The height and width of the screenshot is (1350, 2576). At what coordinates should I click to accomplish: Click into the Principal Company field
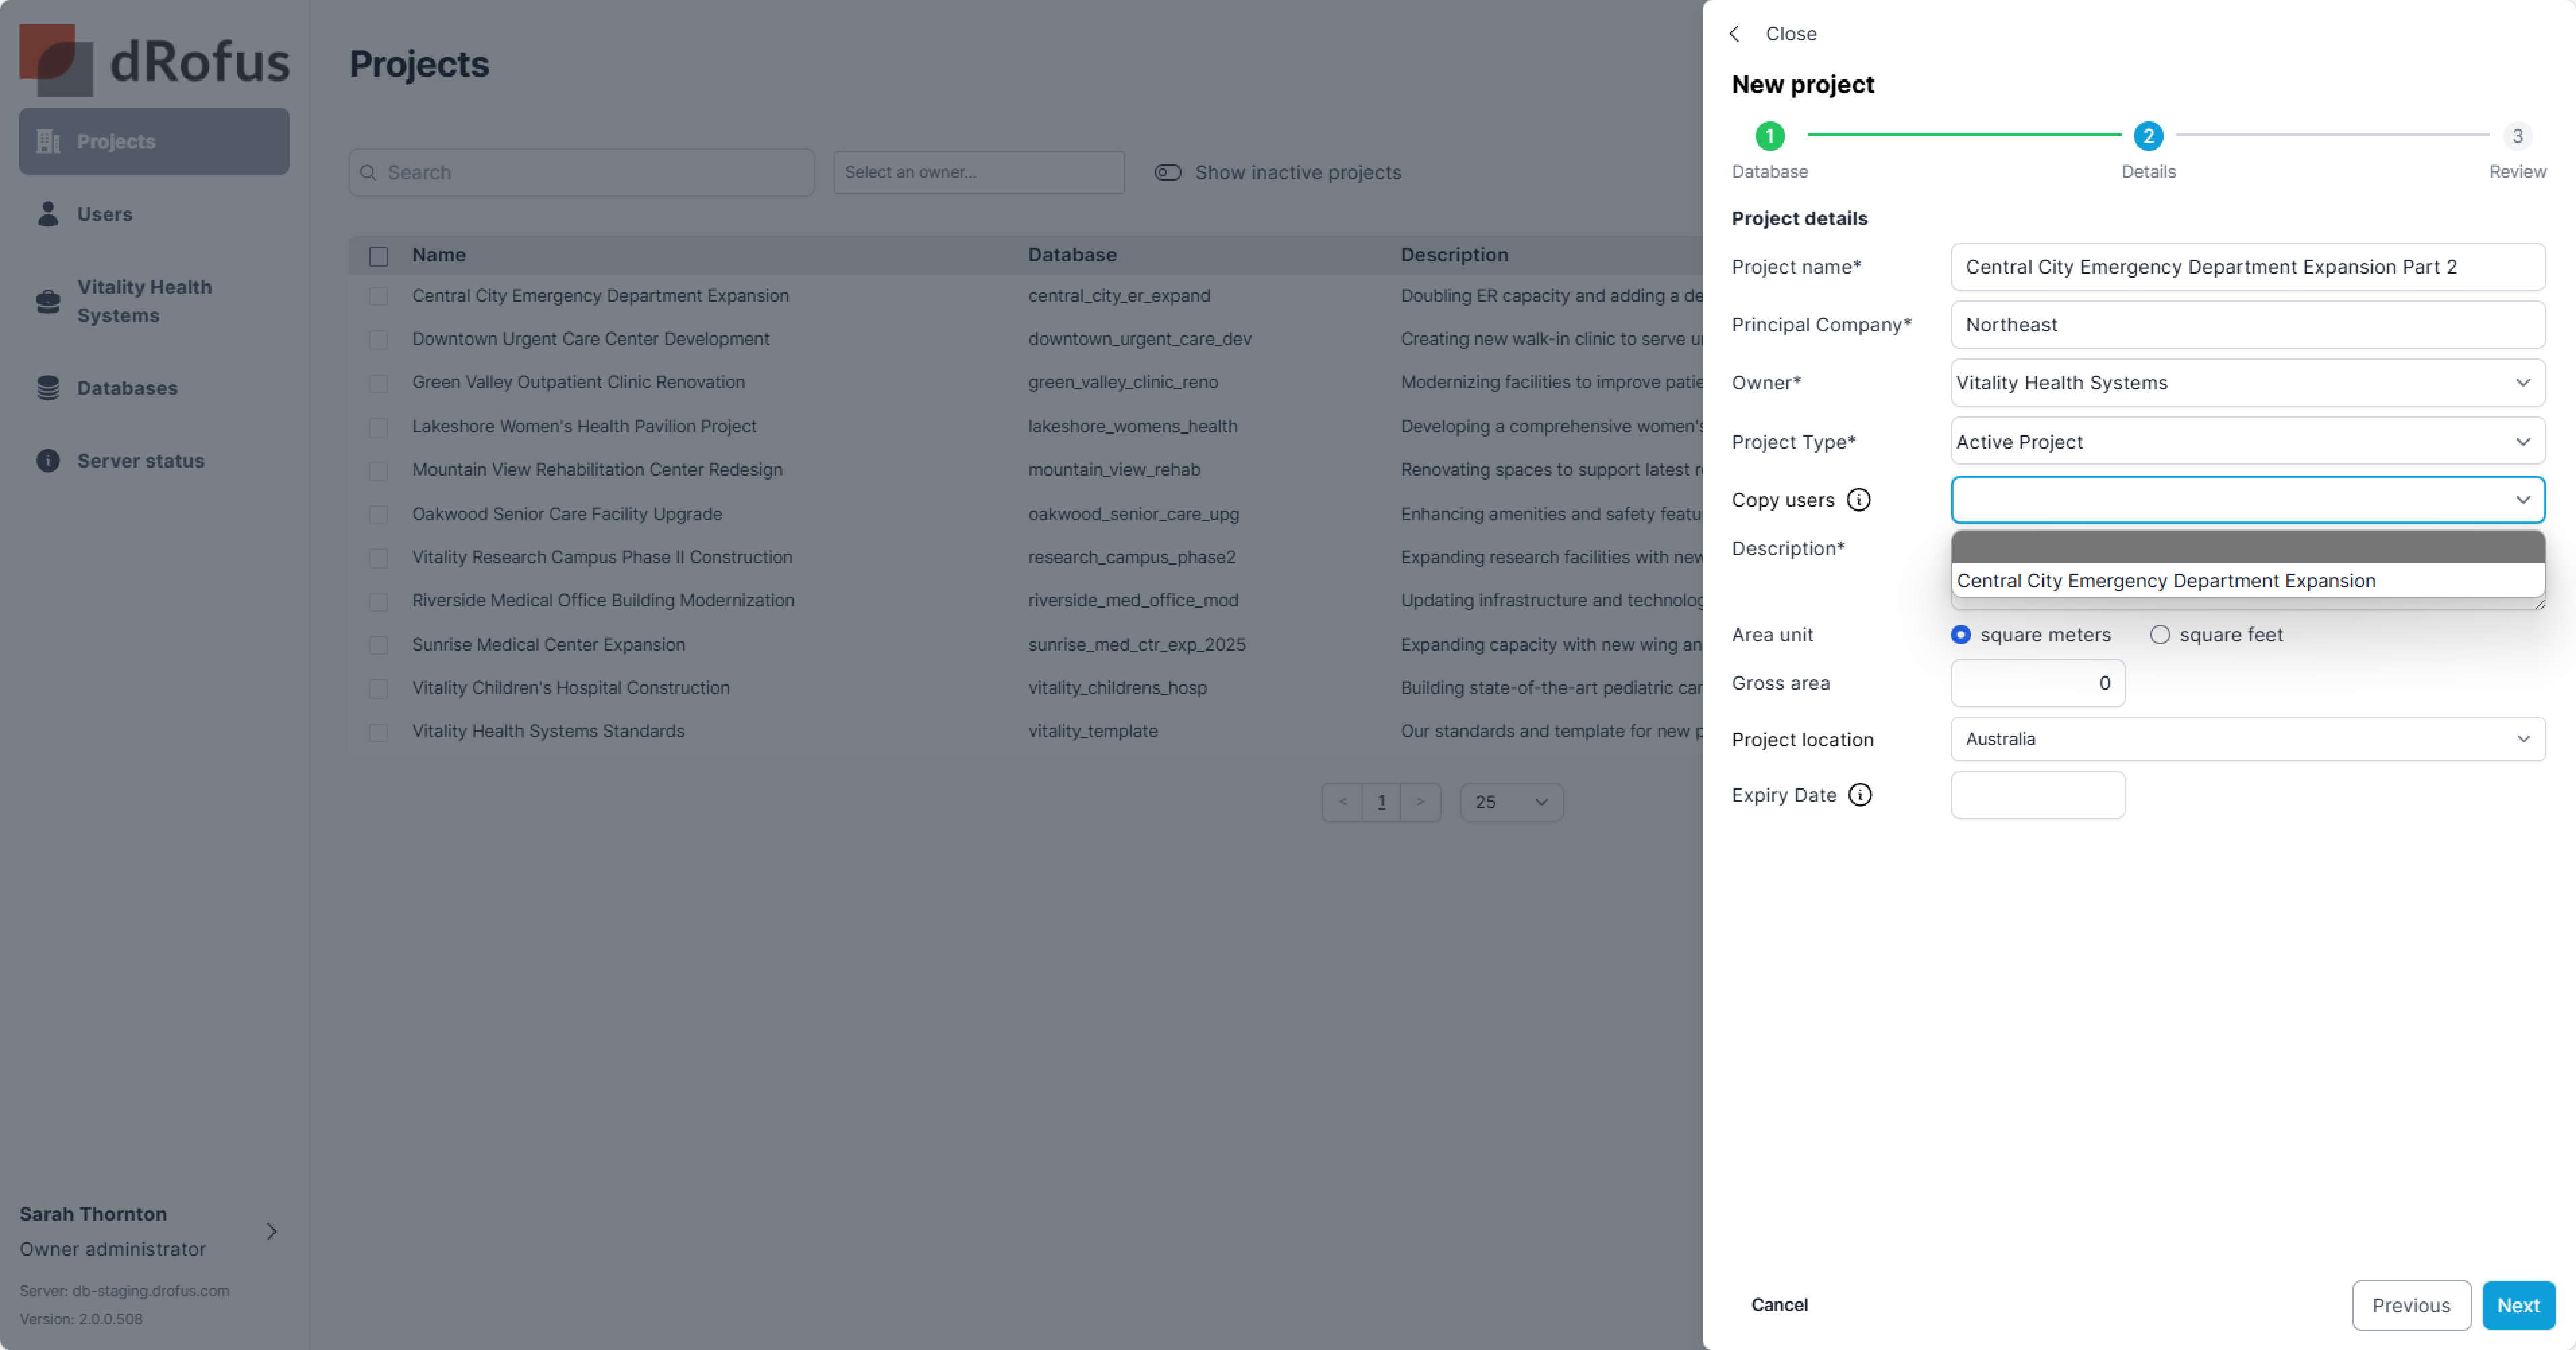(2248, 325)
